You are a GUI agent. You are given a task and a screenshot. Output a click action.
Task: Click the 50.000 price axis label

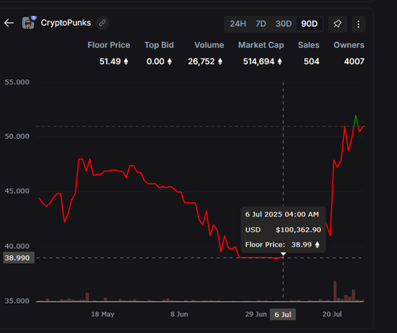[x=17, y=136]
